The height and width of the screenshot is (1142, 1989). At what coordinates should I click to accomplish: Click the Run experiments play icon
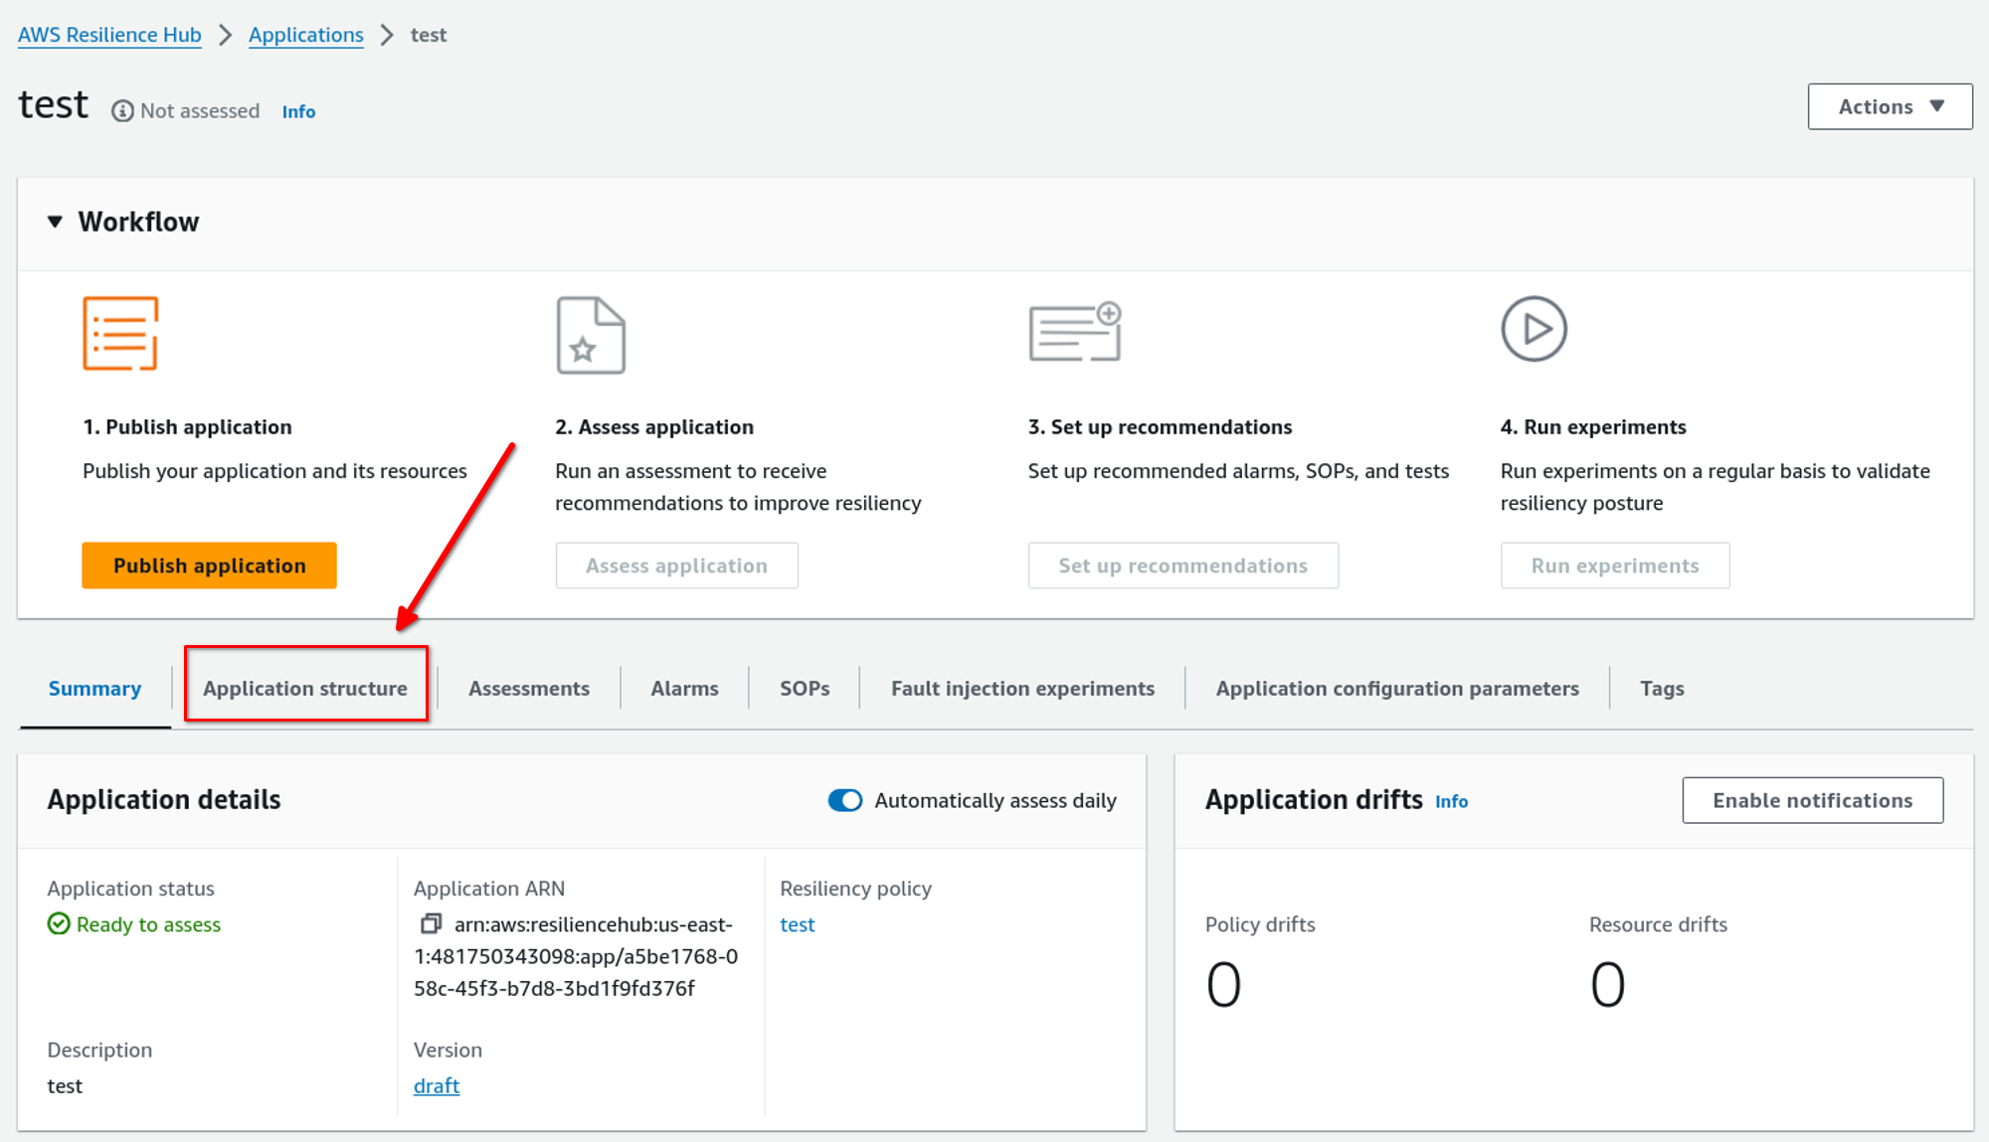pyautogui.click(x=1534, y=329)
